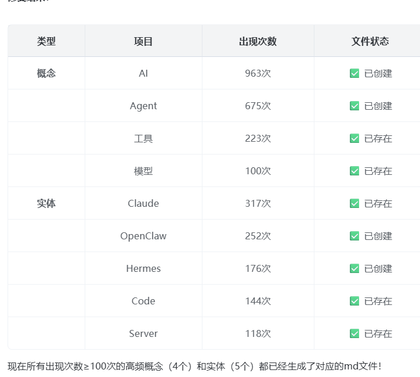Click the Code item cell

(143, 301)
